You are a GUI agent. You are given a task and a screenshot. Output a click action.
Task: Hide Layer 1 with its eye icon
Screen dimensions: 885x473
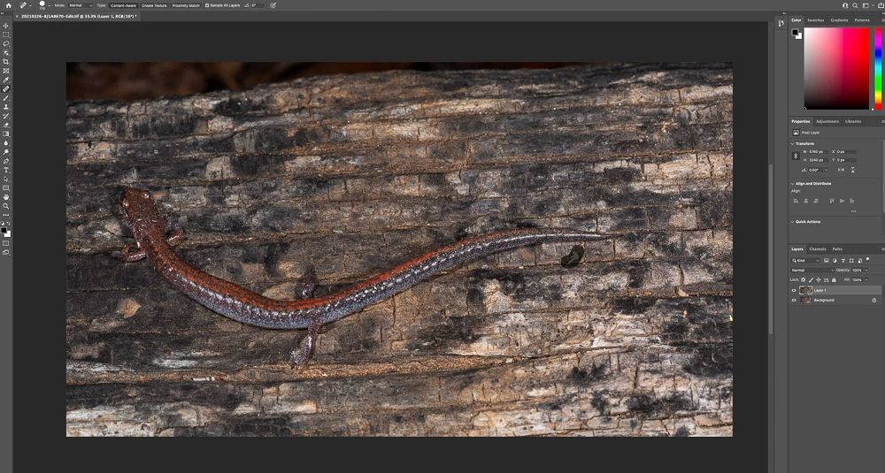pyautogui.click(x=794, y=290)
